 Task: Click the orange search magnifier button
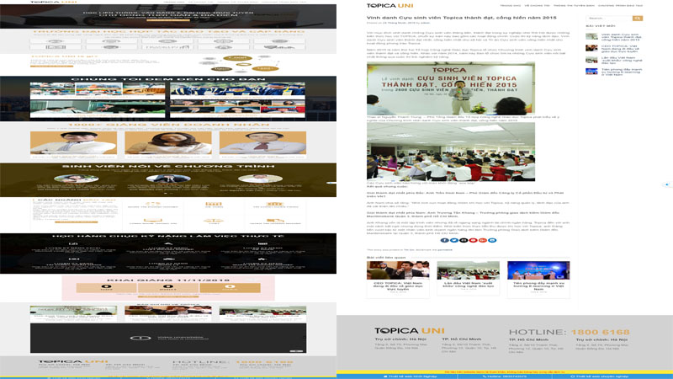(638, 18)
